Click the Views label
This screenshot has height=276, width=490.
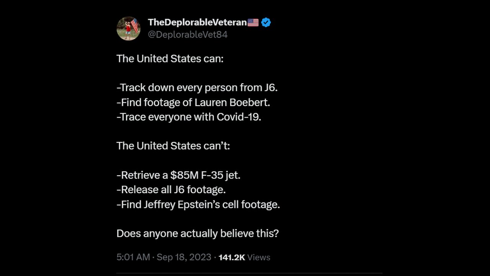pos(259,258)
